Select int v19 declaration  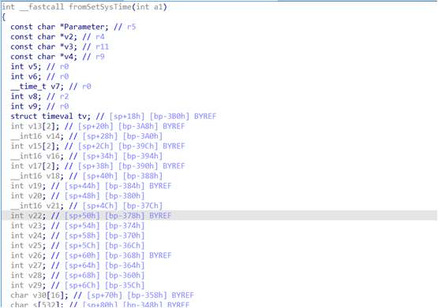tap(28, 186)
